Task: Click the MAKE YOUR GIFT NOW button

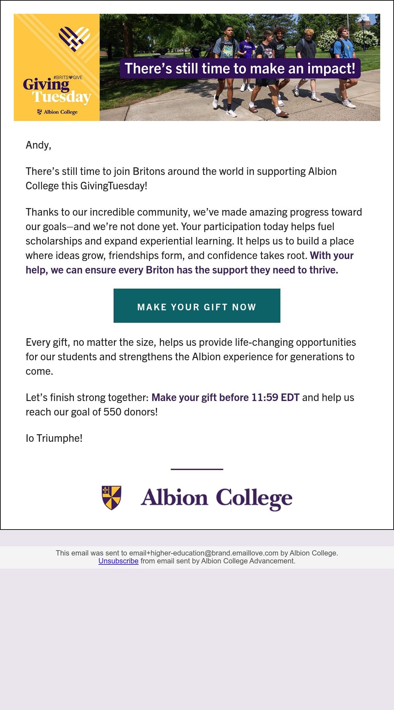Action: pos(197,306)
